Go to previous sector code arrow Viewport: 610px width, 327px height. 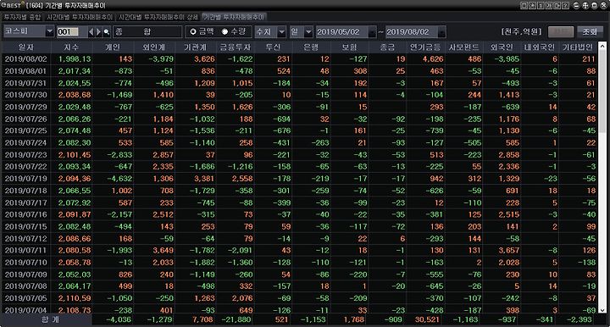click(91, 32)
